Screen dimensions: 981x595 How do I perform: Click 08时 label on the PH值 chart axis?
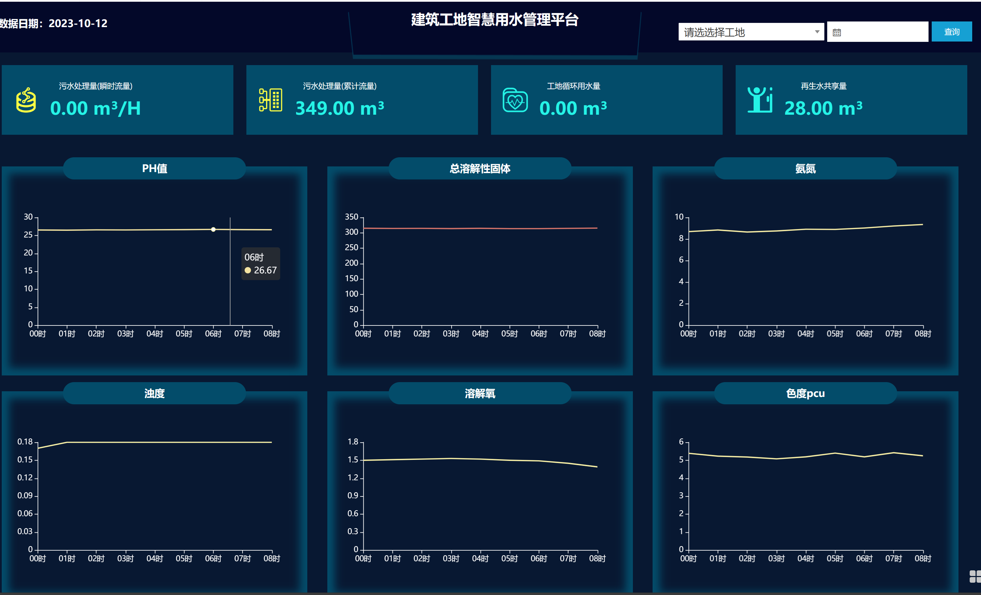tap(271, 334)
